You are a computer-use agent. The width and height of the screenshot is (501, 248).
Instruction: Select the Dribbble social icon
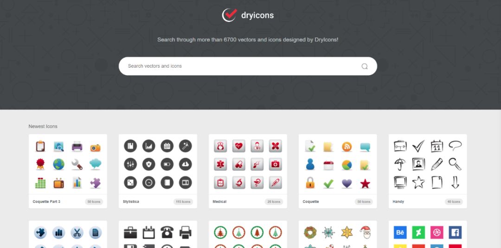(437, 232)
